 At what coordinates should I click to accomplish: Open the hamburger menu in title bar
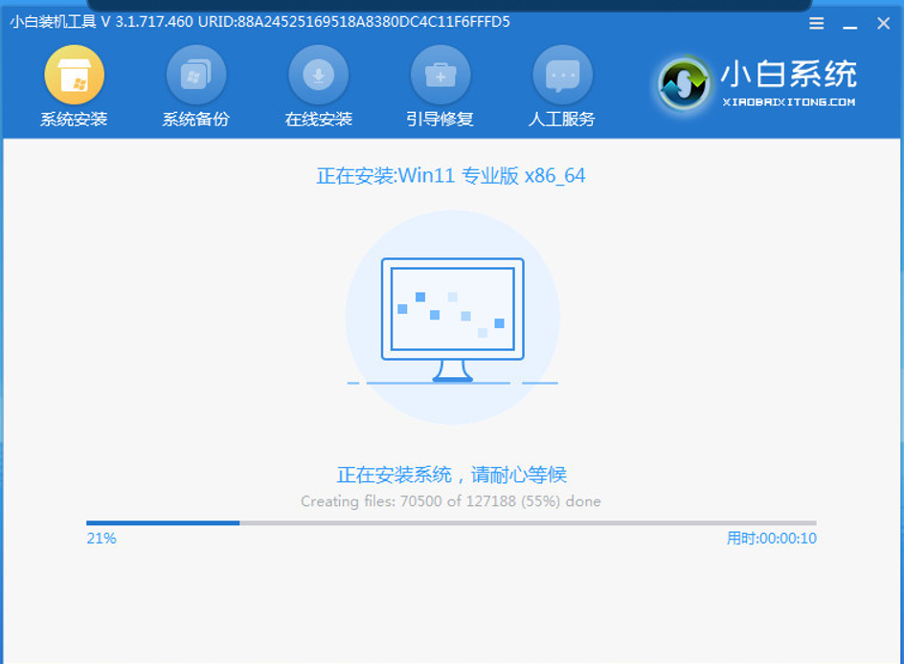(x=816, y=23)
